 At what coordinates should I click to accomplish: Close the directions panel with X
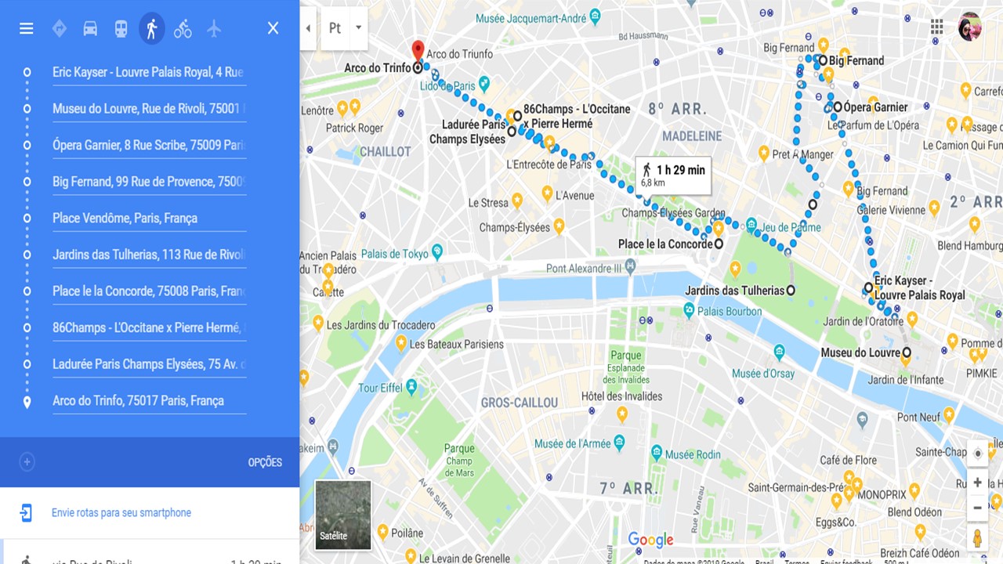click(x=273, y=28)
